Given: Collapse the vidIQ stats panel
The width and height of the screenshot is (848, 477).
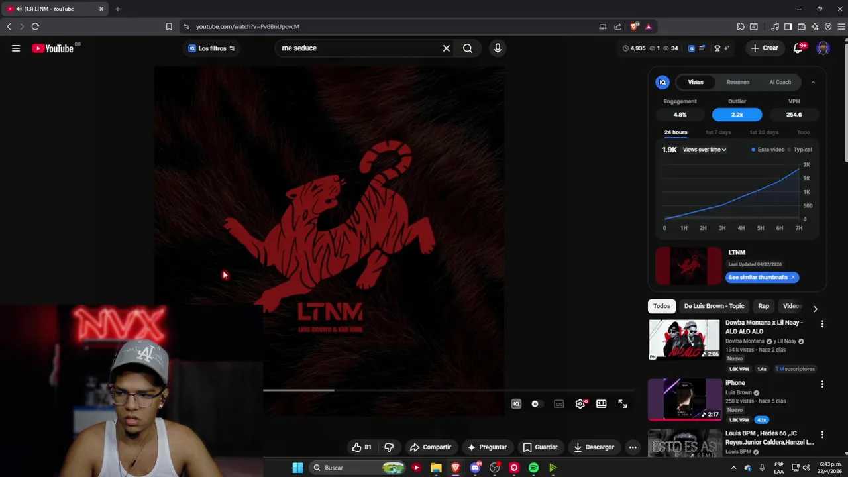Looking at the screenshot, I should pyautogui.click(x=813, y=82).
